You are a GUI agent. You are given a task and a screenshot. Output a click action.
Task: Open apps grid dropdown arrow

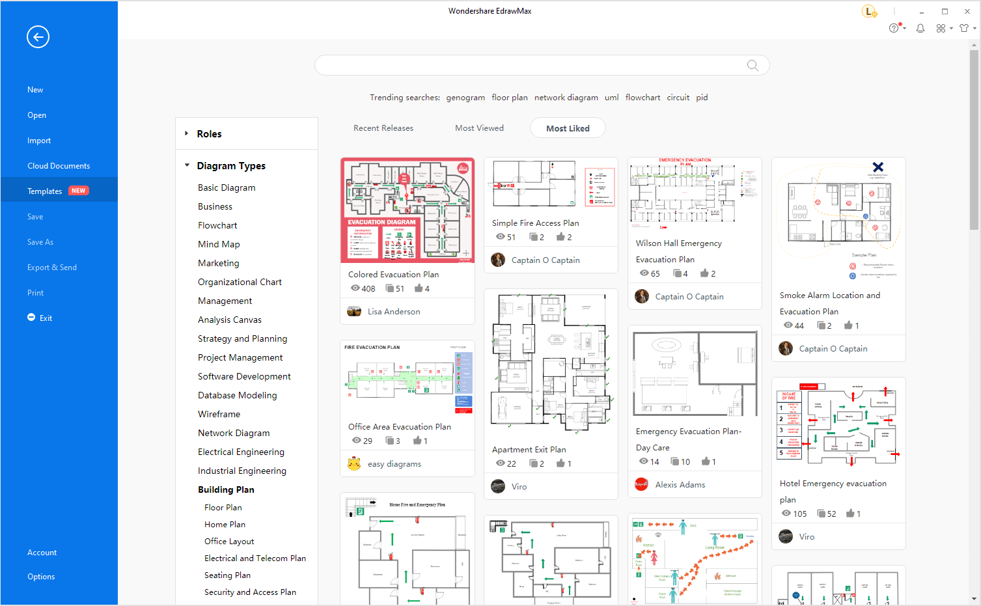[951, 29]
